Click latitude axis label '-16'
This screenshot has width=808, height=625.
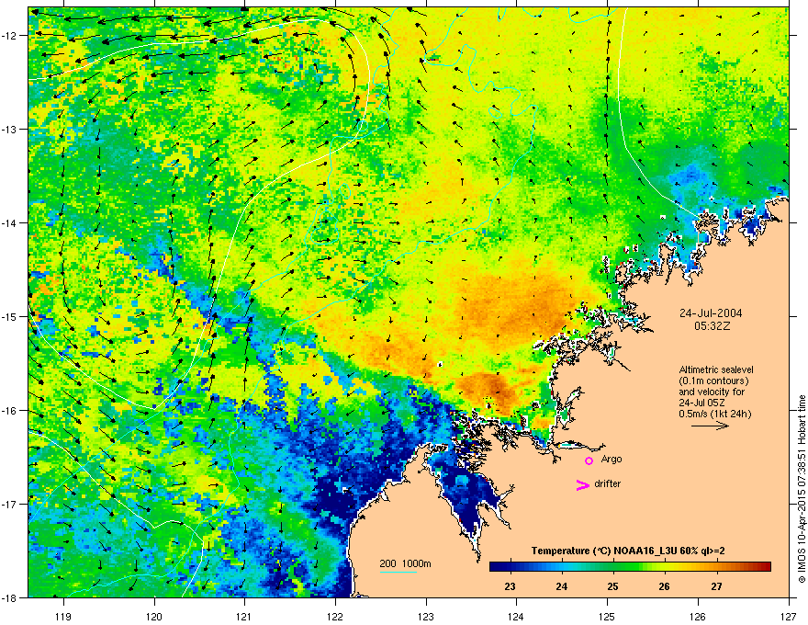click(10, 411)
